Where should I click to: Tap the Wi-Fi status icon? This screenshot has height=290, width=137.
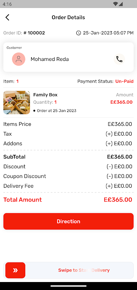coord(116,4)
